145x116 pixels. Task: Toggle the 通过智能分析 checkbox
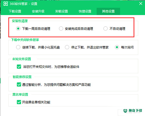click(x=19, y=85)
